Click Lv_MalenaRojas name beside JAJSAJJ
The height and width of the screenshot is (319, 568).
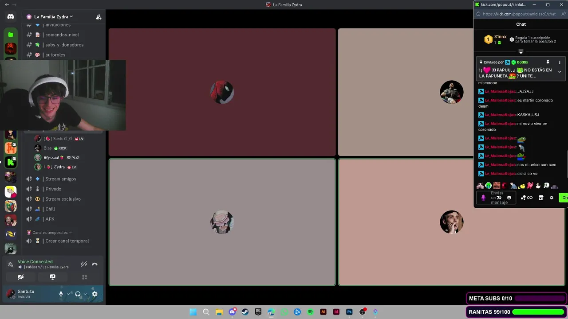tap(500, 91)
